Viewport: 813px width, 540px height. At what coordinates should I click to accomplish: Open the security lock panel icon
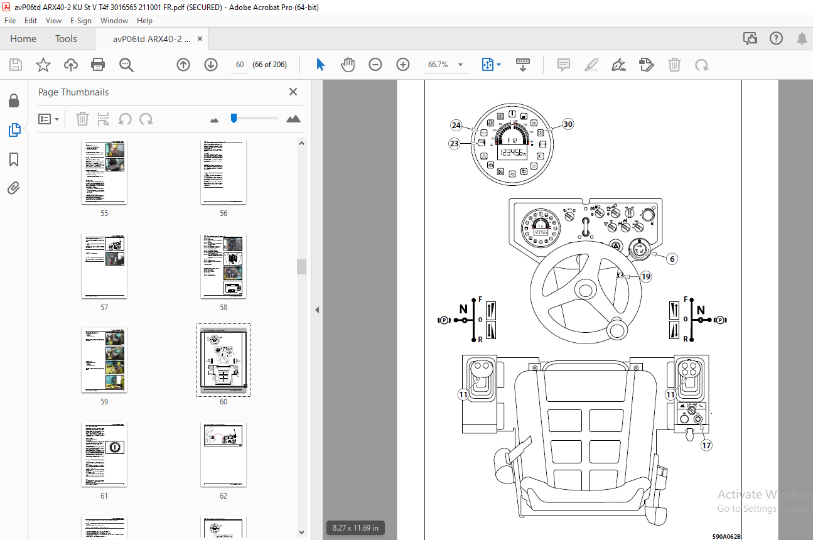14,100
